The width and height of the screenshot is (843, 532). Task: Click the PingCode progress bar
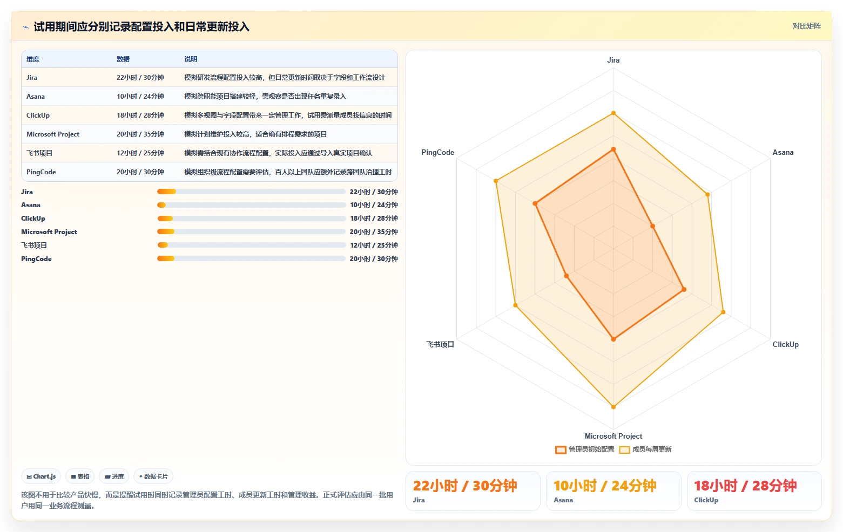(x=251, y=258)
